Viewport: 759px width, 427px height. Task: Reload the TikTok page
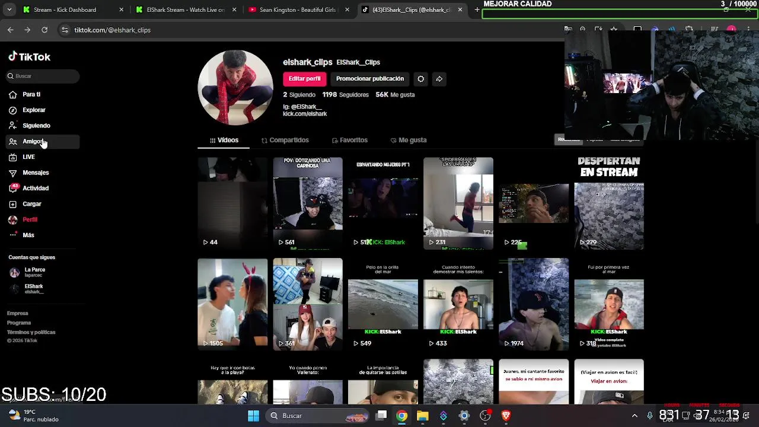(x=44, y=30)
